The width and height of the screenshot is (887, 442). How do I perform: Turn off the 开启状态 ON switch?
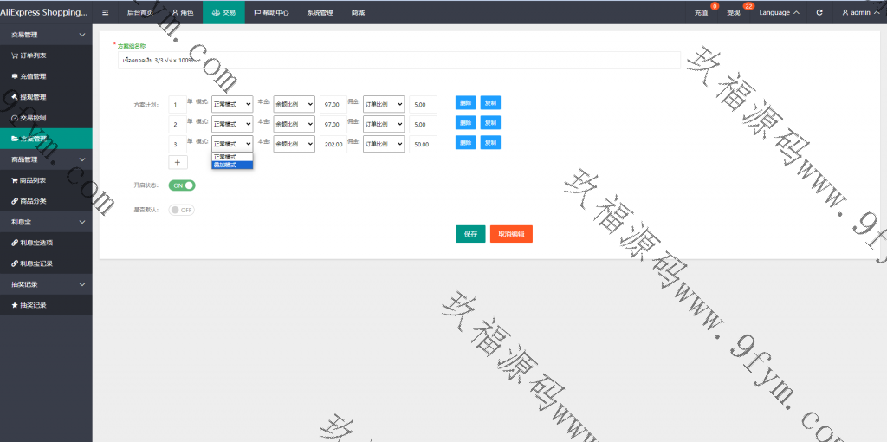(x=182, y=185)
